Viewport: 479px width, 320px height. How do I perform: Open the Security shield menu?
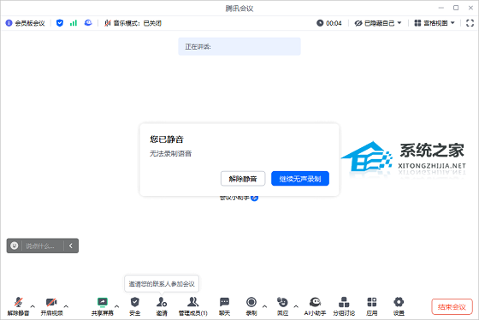[135, 305]
